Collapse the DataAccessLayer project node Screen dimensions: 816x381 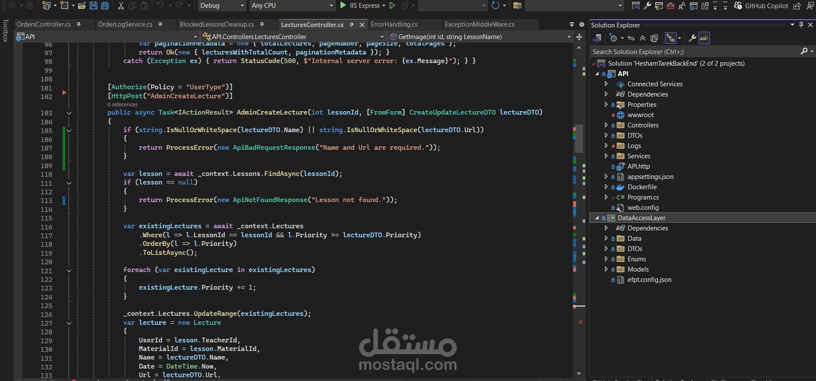click(597, 218)
